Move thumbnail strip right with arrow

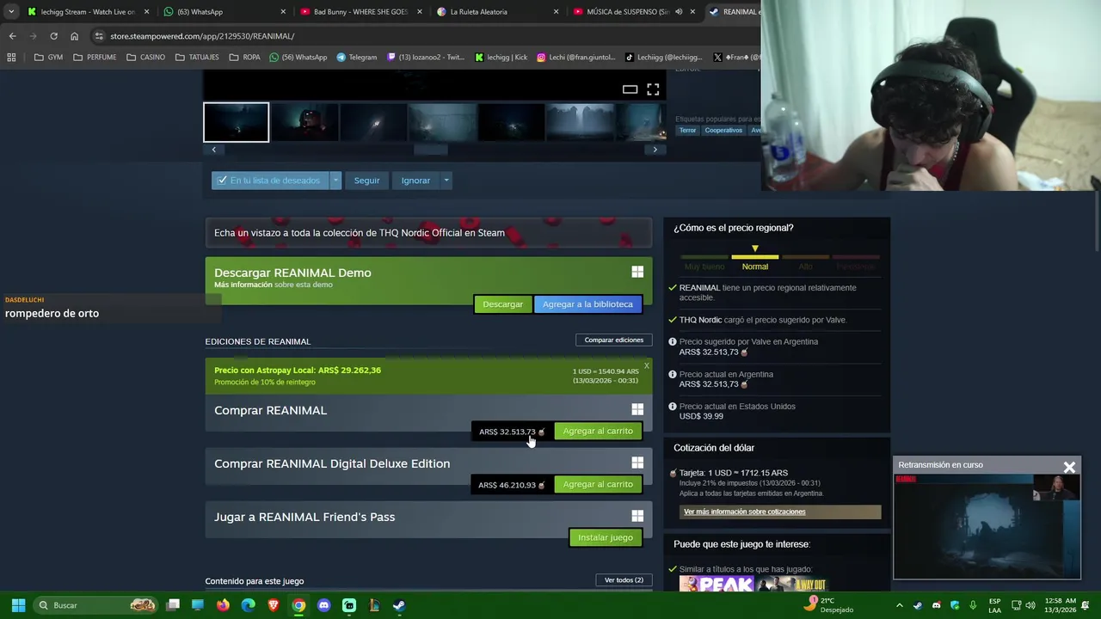pos(655,150)
